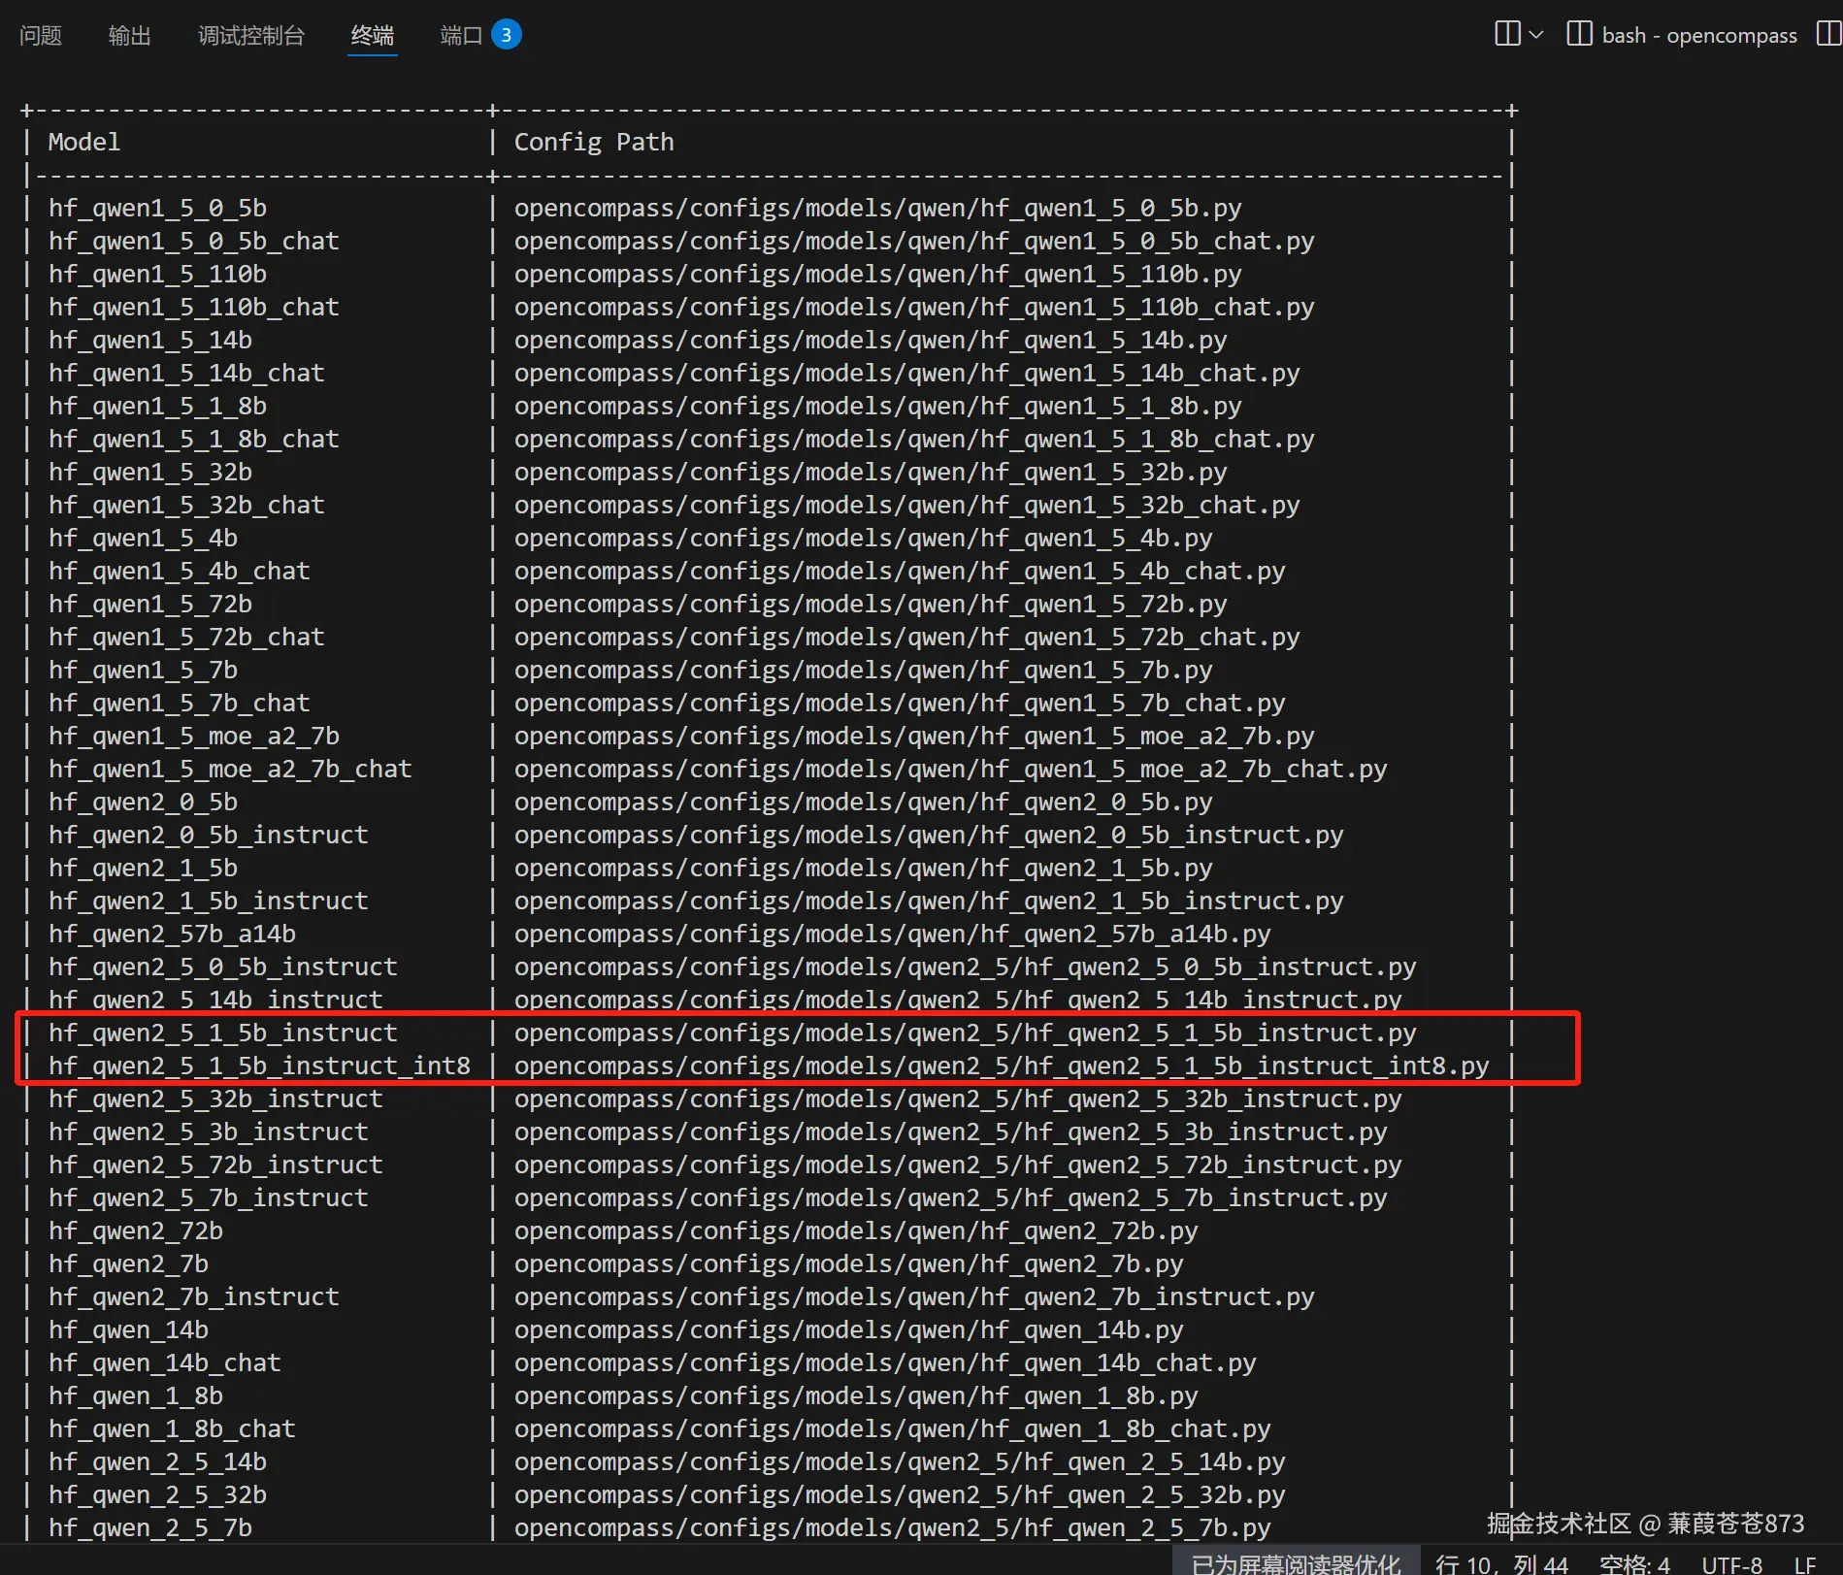Click model name hf_qwen_1_8b
The image size is (1843, 1575).
[136, 1395]
